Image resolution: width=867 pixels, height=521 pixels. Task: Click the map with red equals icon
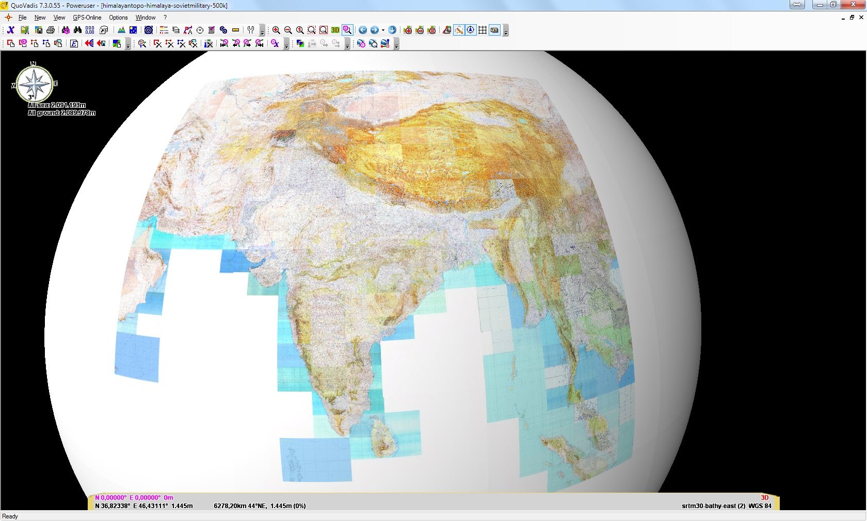pyautogui.click(x=432, y=30)
